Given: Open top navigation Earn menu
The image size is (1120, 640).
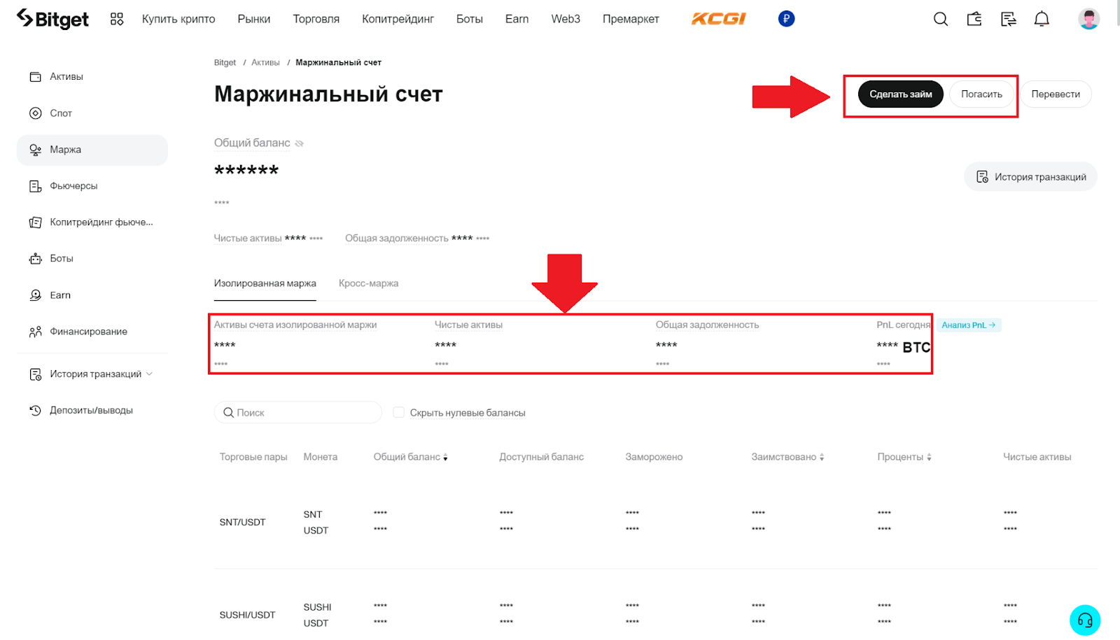Looking at the screenshot, I should coord(517,19).
